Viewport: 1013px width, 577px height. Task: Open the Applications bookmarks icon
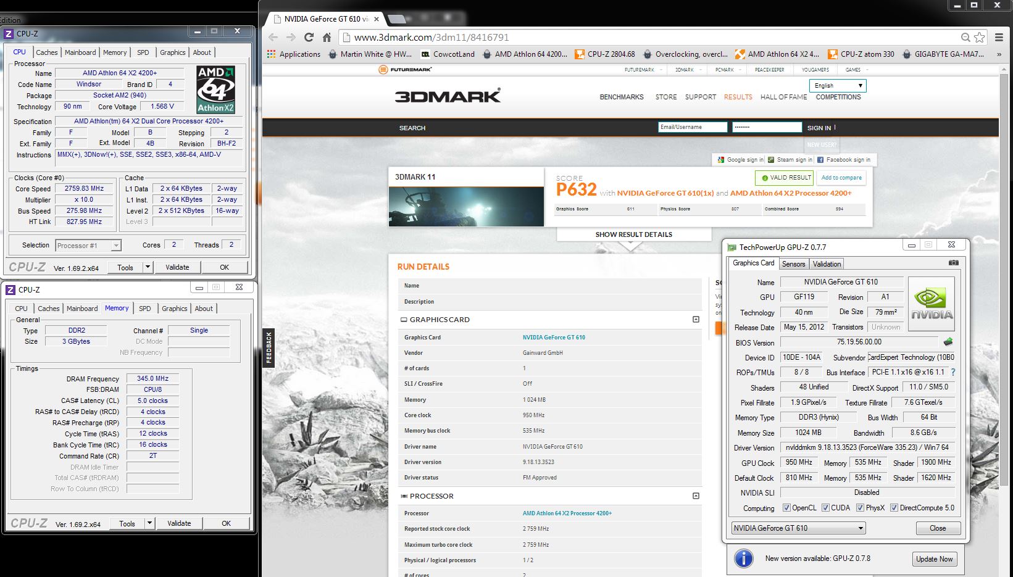point(271,54)
